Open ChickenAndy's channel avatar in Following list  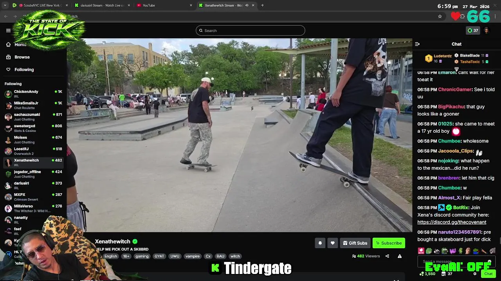click(8, 94)
